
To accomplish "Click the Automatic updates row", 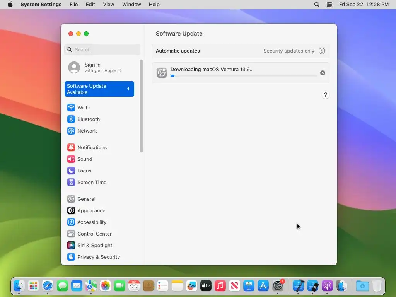I will pyautogui.click(x=241, y=51).
